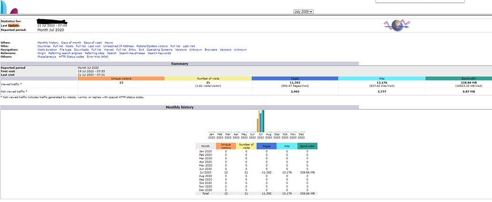Open the Viewed pages link
Screen dimensions: 492x202
(109, 50)
